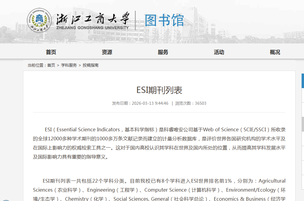Expand the 服务 navigation menu

163,52
